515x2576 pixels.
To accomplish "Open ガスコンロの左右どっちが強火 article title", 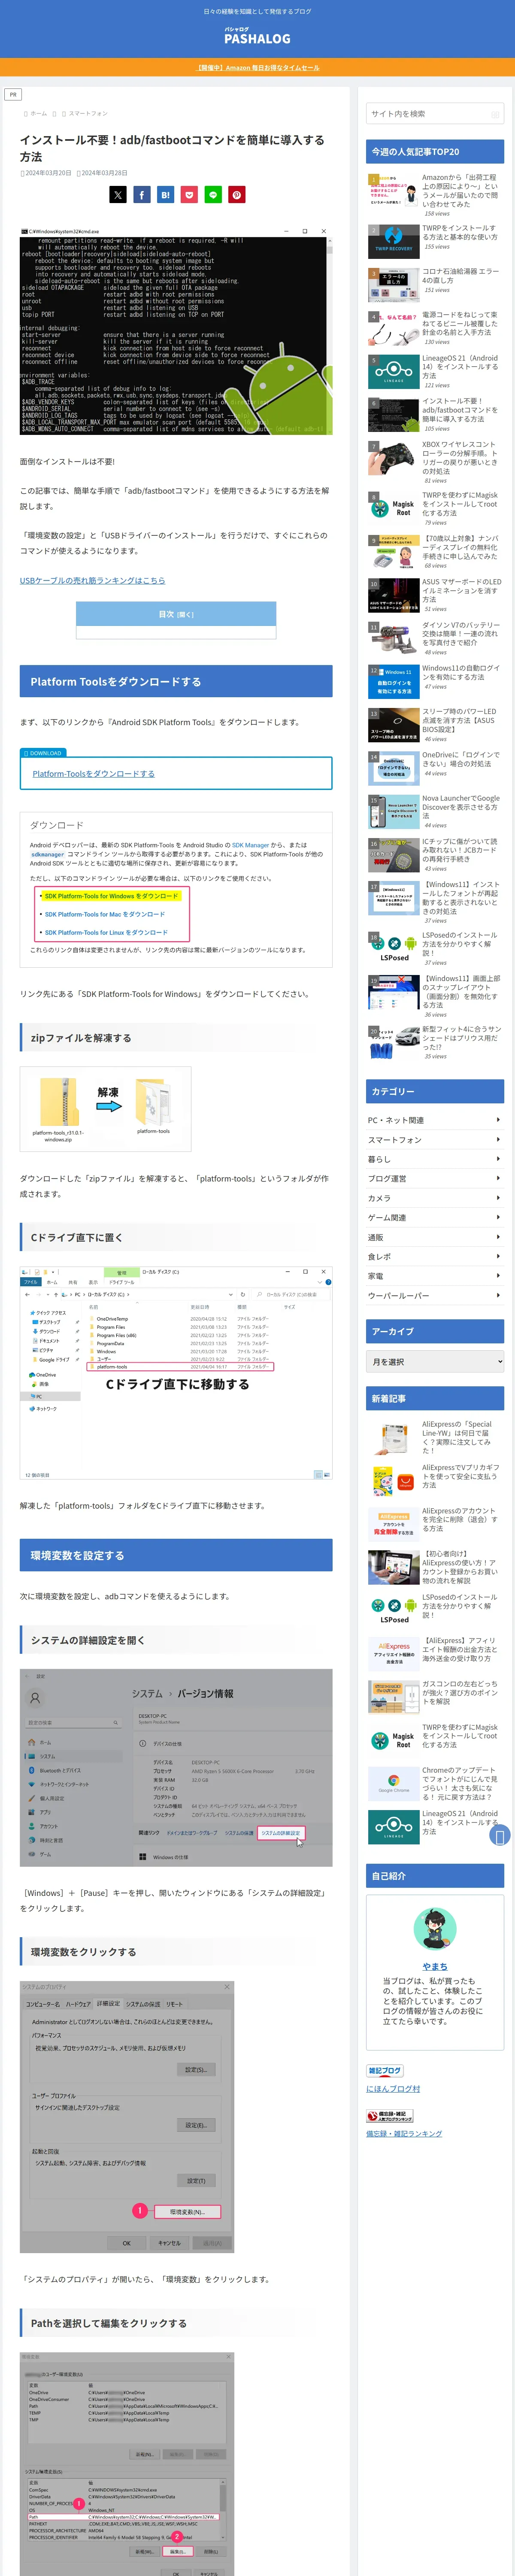I will 460,1692.
